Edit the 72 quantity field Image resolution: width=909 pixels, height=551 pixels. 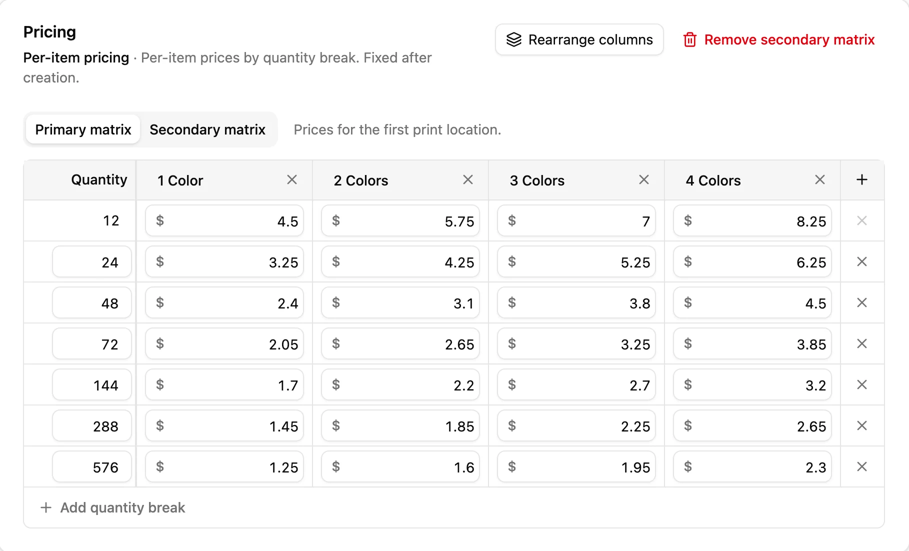[x=92, y=344]
